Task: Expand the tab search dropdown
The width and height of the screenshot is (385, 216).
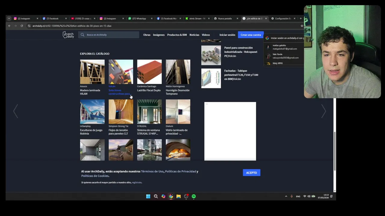Action: (9, 19)
